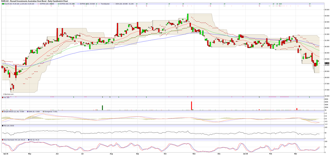Click the black RSI (14) swatch

click(3, 126)
